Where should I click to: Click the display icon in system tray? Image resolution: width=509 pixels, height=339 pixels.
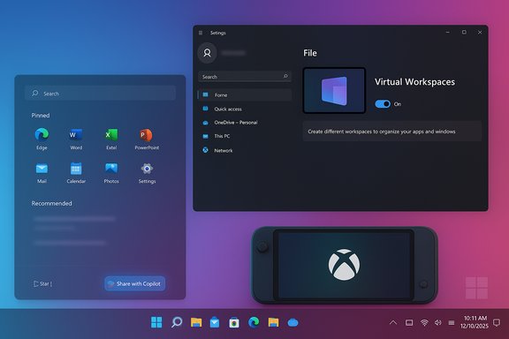click(x=409, y=322)
